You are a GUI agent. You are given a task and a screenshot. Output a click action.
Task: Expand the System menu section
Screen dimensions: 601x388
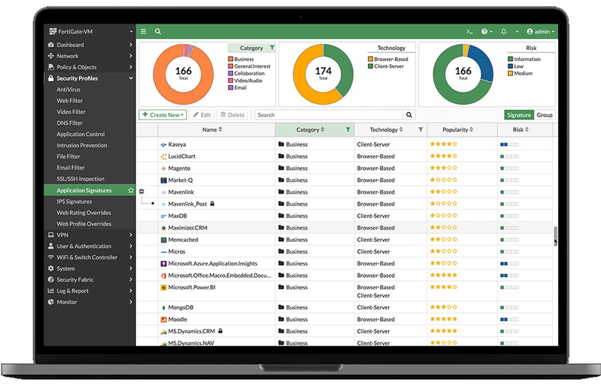click(x=90, y=268)
